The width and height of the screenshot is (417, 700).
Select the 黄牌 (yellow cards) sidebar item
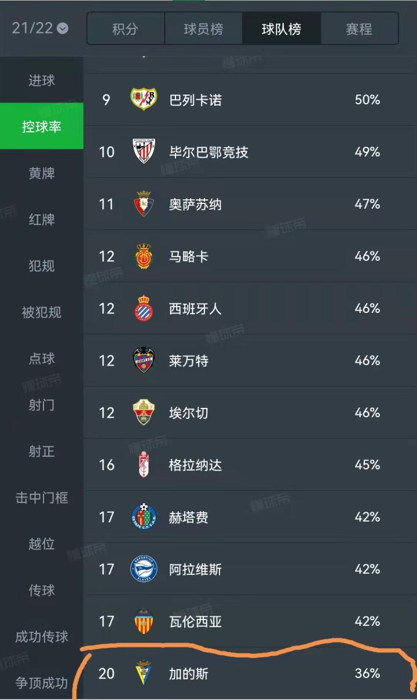click(42, 173)
